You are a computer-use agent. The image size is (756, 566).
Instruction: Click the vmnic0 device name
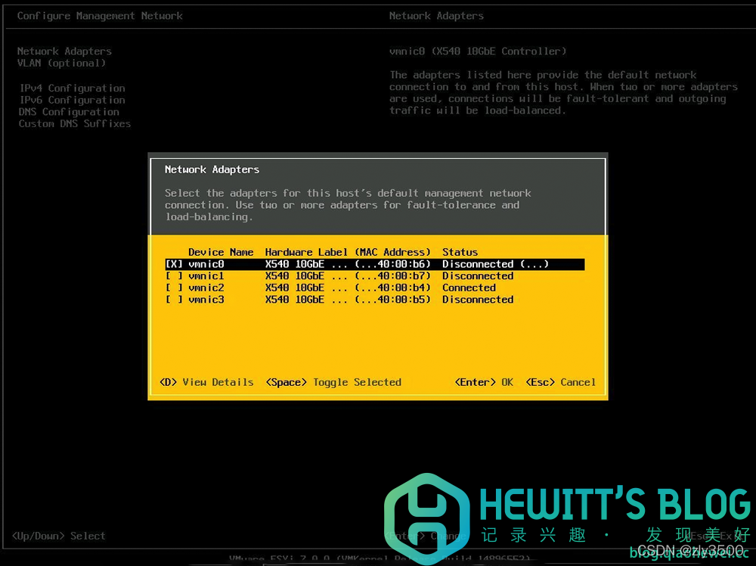click(x=206, y=264)
